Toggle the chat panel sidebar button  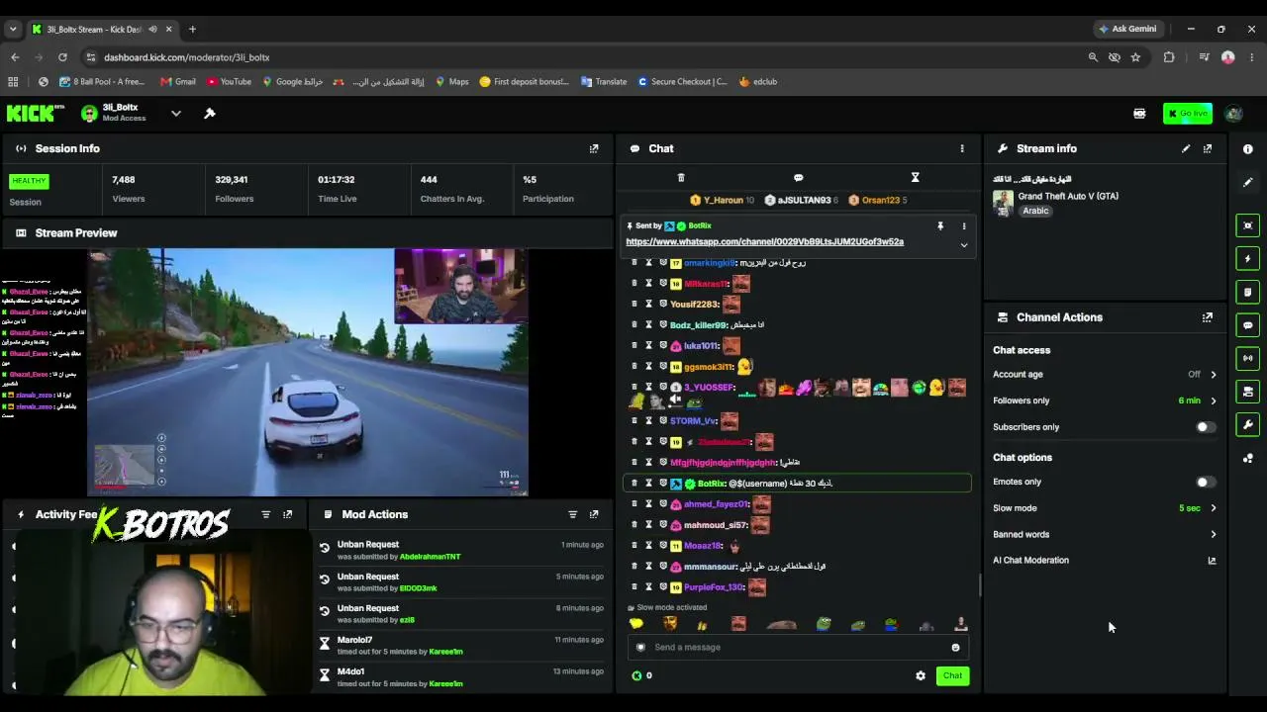pos(1248,325)
